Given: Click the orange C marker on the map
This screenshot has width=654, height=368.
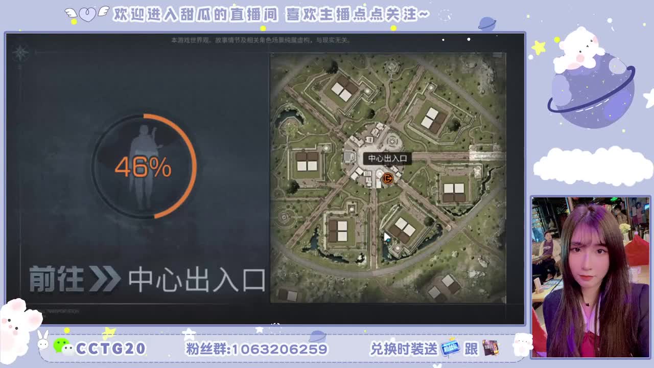Looking at the screenshot, I should coord(387,178).
